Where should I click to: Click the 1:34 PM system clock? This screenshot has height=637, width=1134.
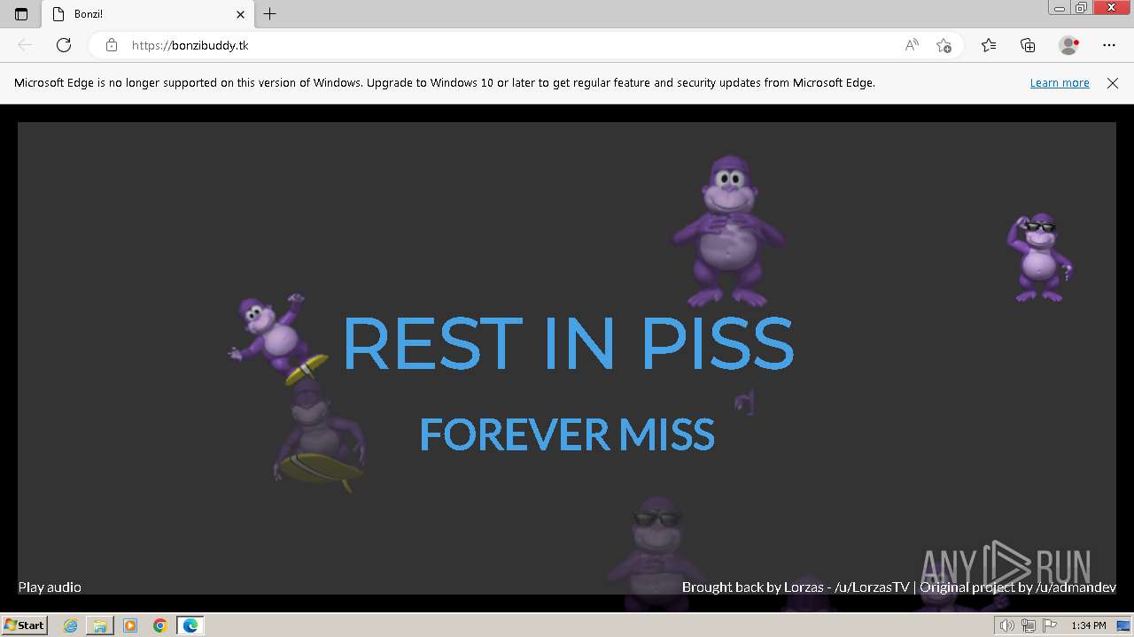tap(1089, 625)
